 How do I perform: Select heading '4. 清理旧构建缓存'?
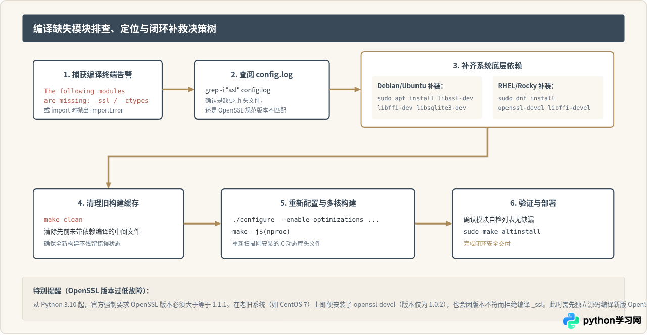(108, 203)
